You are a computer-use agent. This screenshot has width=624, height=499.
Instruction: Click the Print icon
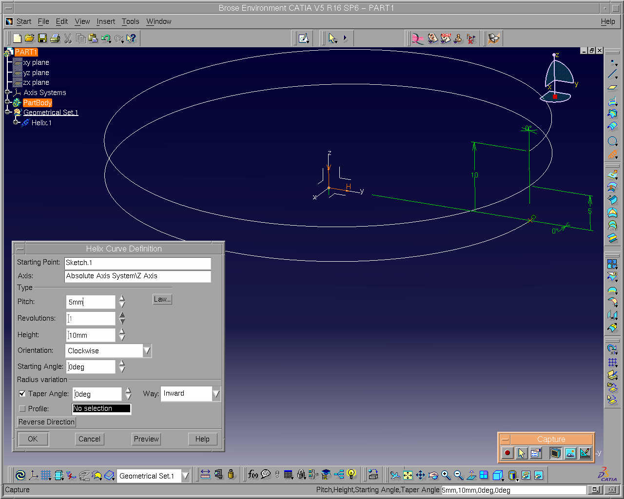click(55, 38)
